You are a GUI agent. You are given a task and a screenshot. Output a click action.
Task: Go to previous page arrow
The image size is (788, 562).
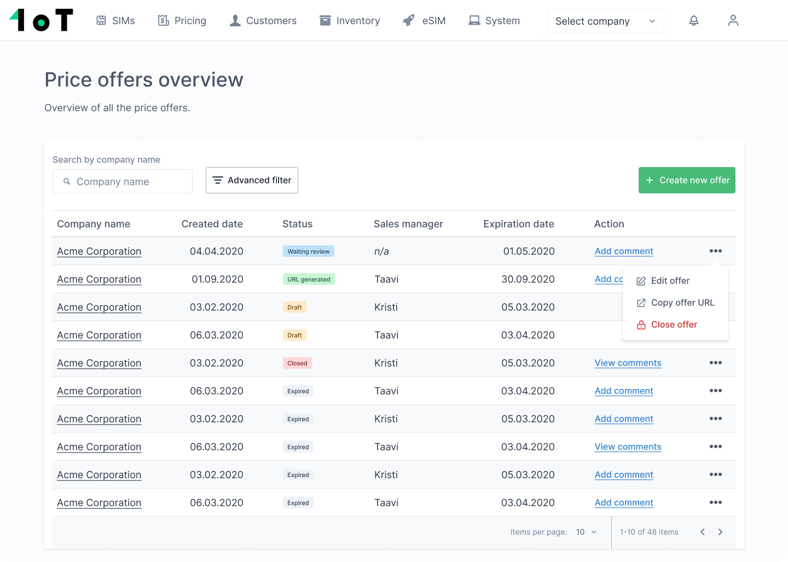click(702, 532)
